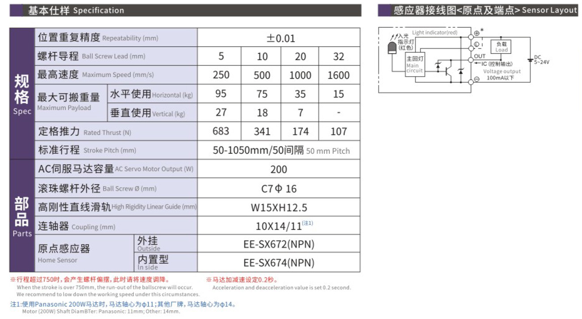This screenshot has width=582, height=319.
Task: Click the 注1 superscript beside 10X14/11
Action: pos(308,223)
